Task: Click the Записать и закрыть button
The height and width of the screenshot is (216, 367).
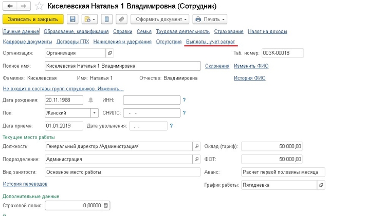Action: click(33, 19)
